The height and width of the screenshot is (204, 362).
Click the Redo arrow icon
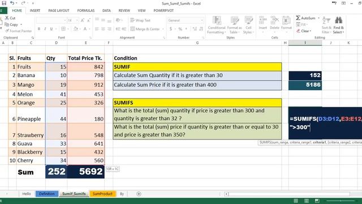pos(23,3)
